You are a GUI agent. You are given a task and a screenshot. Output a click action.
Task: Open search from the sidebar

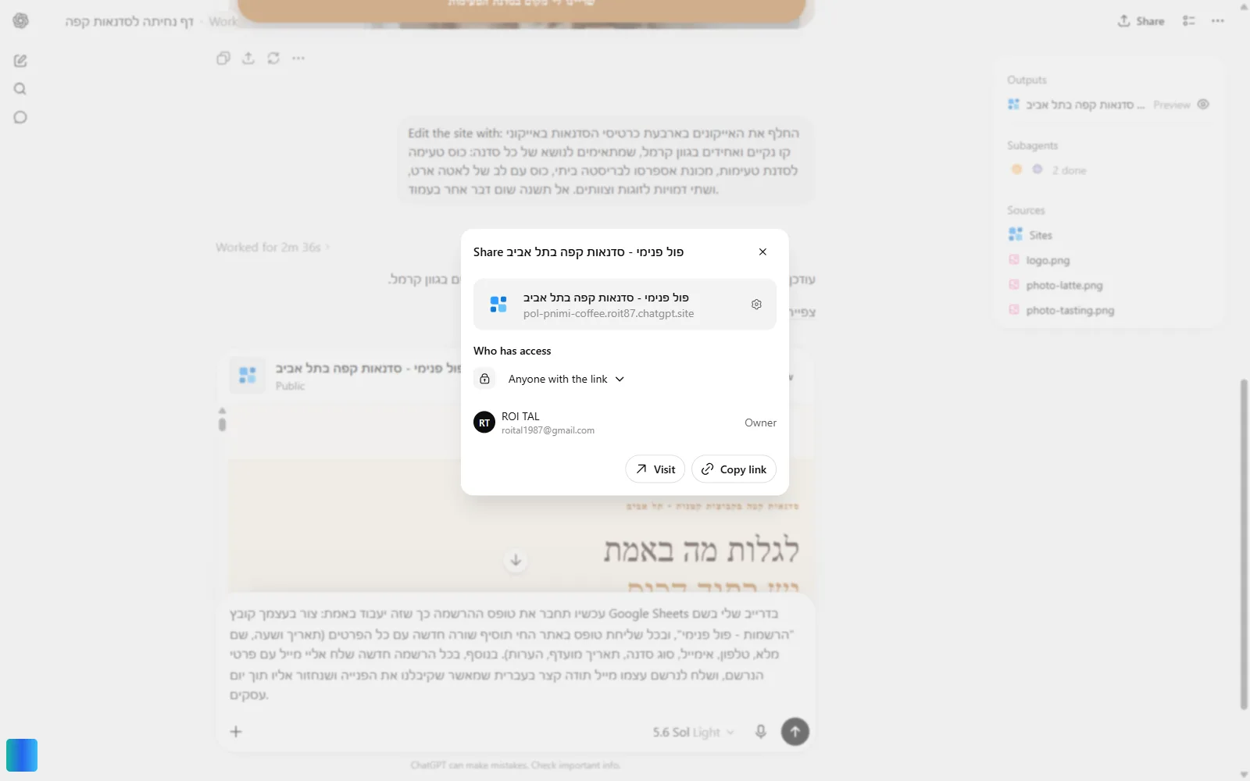point(20,89)
